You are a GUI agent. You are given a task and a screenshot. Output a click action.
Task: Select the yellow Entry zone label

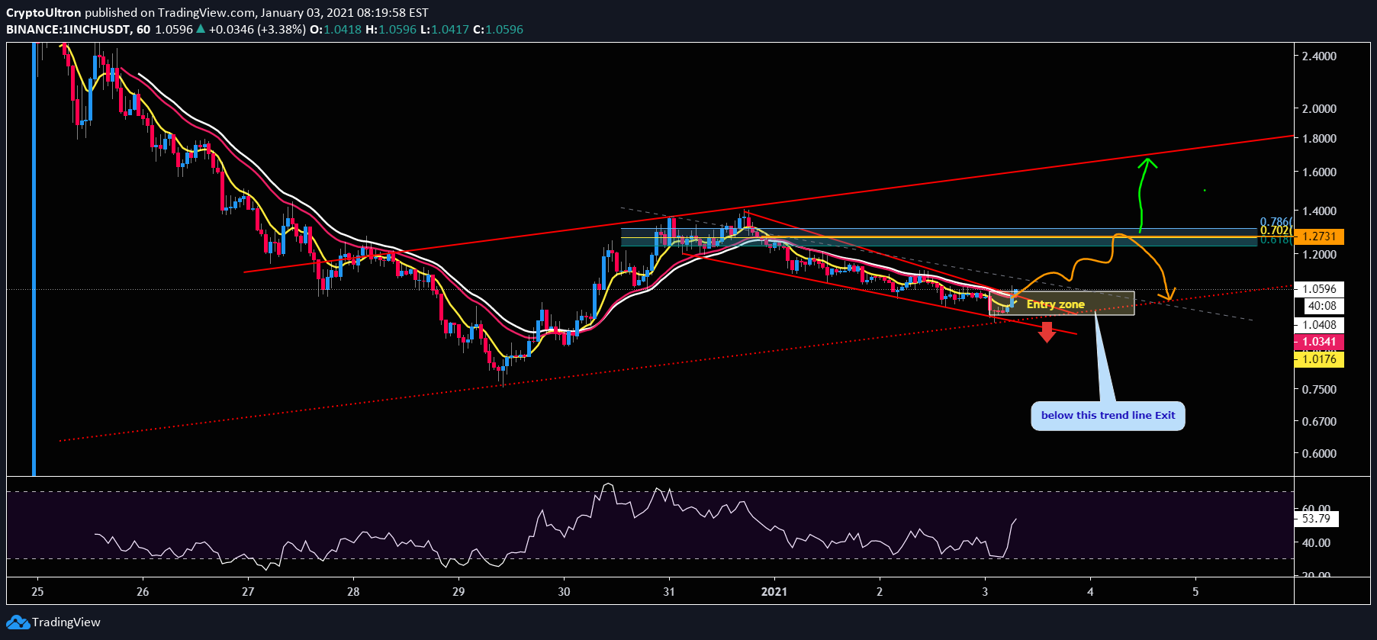click(1055, 304)
